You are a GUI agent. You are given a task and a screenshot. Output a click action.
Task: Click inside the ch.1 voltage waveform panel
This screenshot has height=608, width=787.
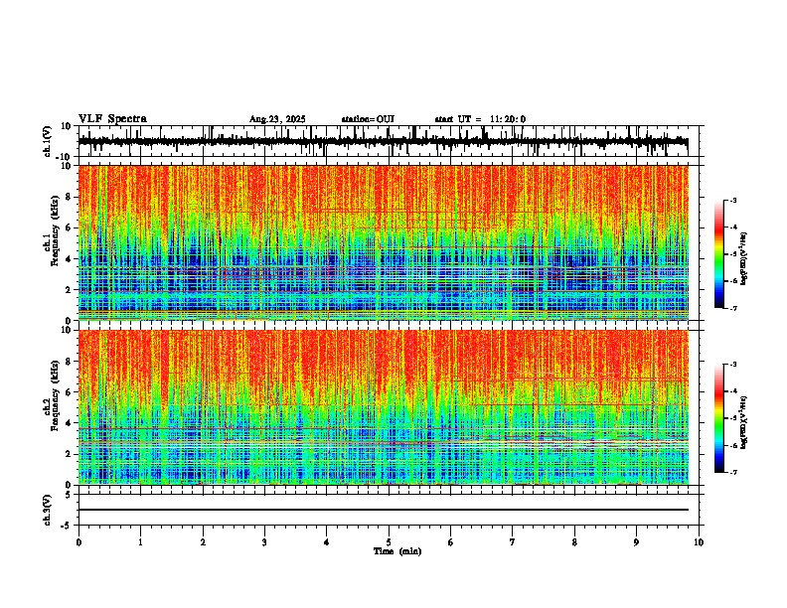(x=389, y=141)
